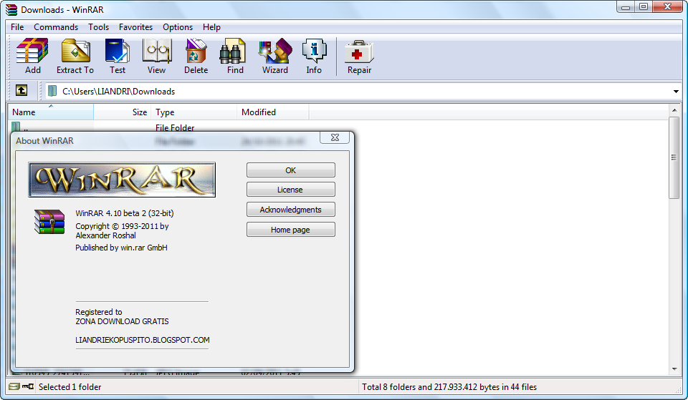Click the Info toolbar icon
This screenshot has height=400, width=688.
pyautogui.click(x=314, y=51)
